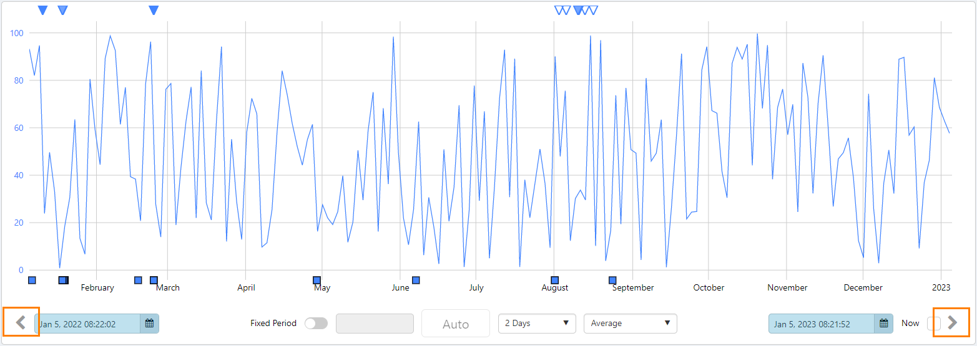
Task: Select the square marker right of the June label
Action: 416,280
